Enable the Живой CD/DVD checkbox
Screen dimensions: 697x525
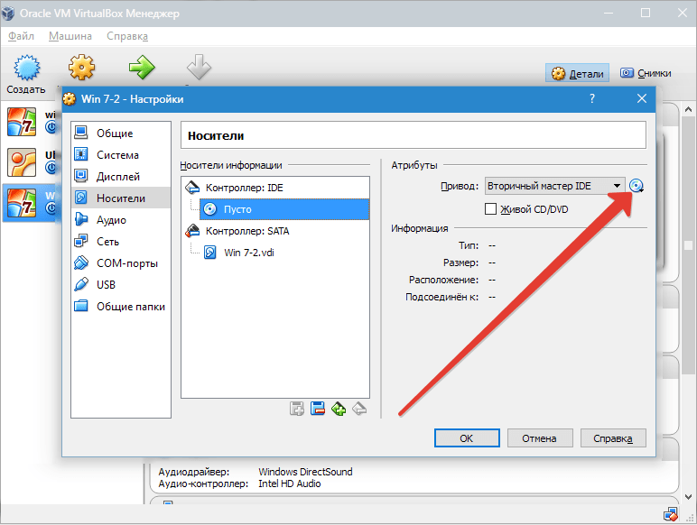click(491, 209)
